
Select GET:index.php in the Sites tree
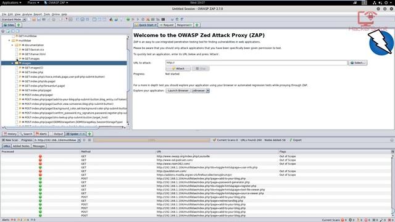pyautogui.click(x=34, y=72)
